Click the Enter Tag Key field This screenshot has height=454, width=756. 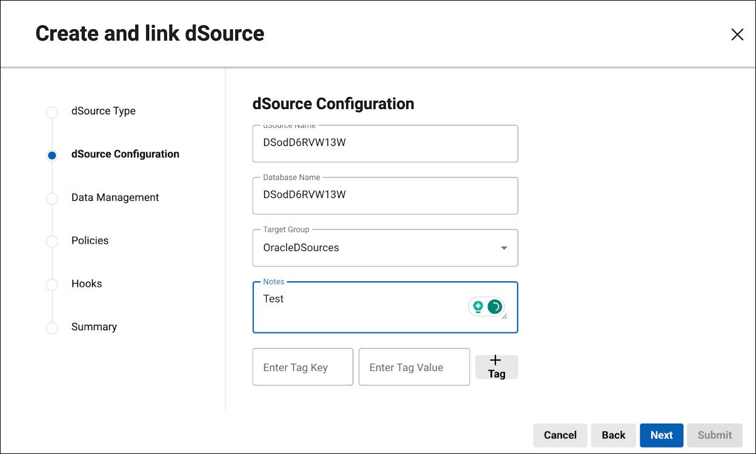click(x=303, y=367)
